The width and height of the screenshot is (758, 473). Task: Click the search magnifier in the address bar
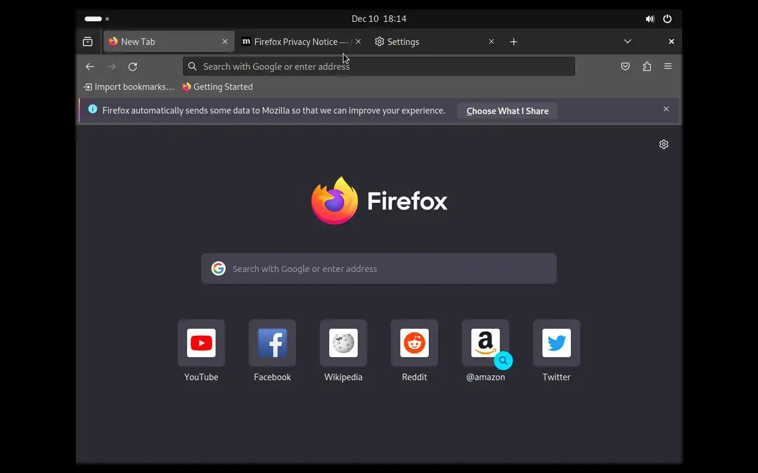[x=192, y=66]
